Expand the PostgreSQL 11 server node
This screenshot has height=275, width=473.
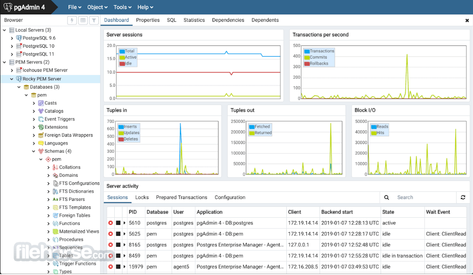pyautogui.click(x=12, y=54)
